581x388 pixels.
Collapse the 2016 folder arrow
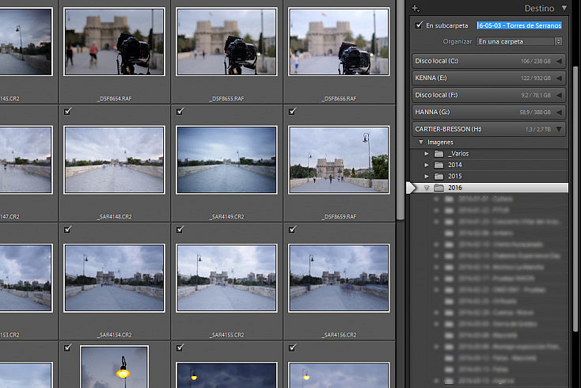tap(427, 188)
